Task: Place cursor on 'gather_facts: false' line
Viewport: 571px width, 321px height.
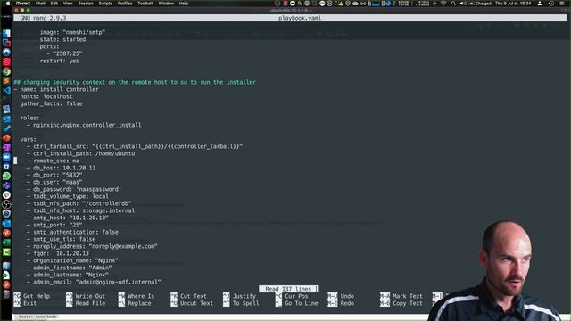Action: tap(52, 103)
